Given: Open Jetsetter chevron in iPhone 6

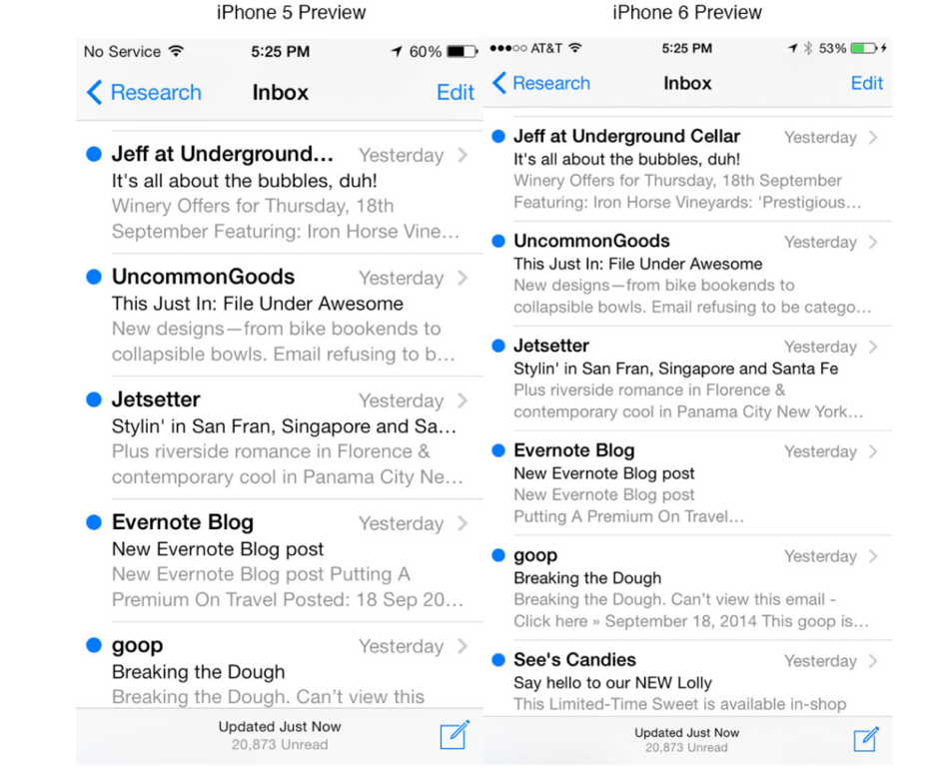Looking at the screenshot, I should click(873, 347).
